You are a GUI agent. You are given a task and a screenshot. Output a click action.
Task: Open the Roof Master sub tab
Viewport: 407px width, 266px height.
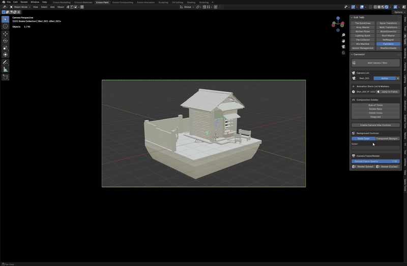pyautogui.click(x=388, y=36)
